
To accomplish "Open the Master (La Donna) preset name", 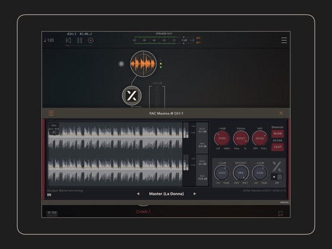I will (x=167, y=194).
